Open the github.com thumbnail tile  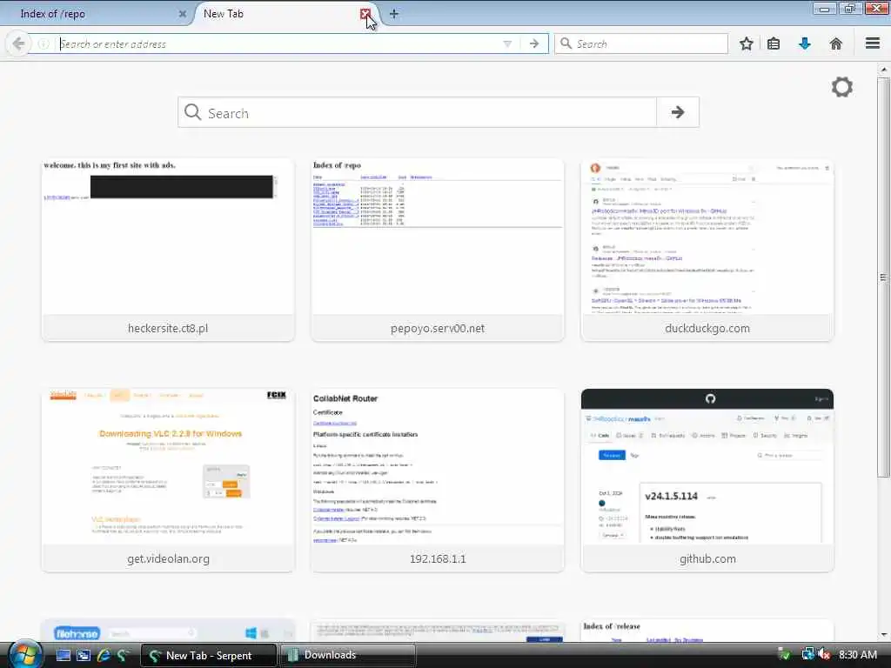pos(707,480)
